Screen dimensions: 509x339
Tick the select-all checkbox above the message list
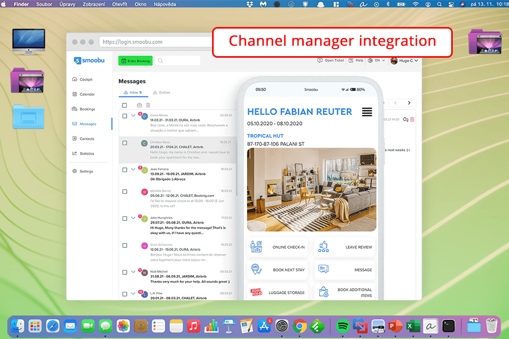pos(125,105)
